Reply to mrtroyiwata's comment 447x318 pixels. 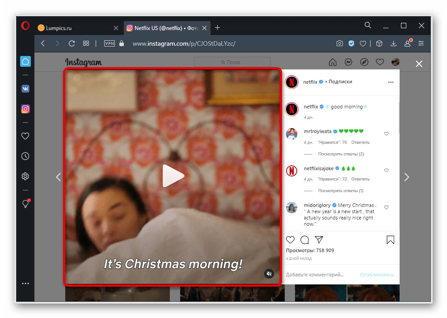click(x=360, y=142)
